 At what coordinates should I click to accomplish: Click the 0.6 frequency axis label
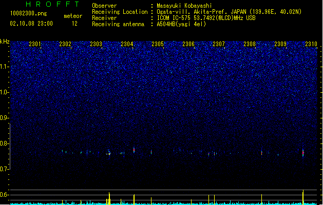click(x=5, y=195)
